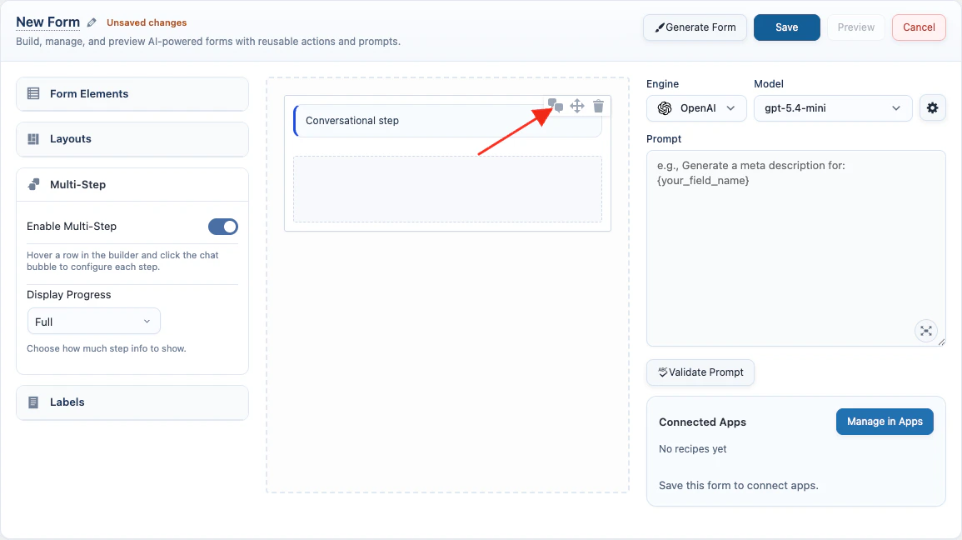Open the Model dropdown showing gpt-5.4-mini
The width and height of the screenshot is (962, 540).
(833, 107)
